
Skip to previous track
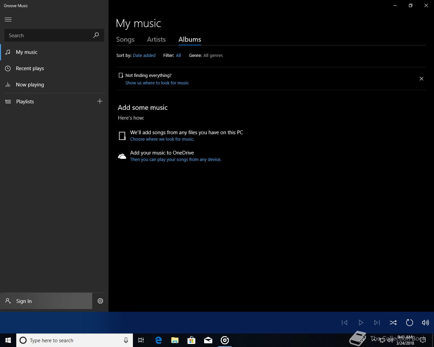click(344, 323)
